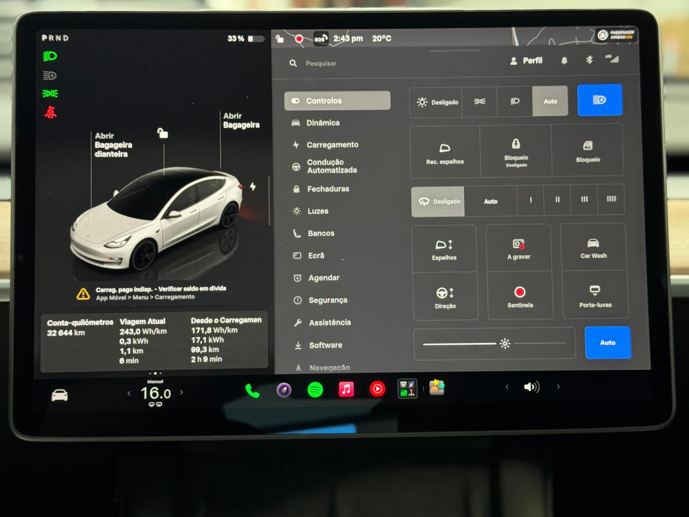Open Apple Music from the dock
The width and height of the screenshot is (689, 517).
(x=346, y=389)
